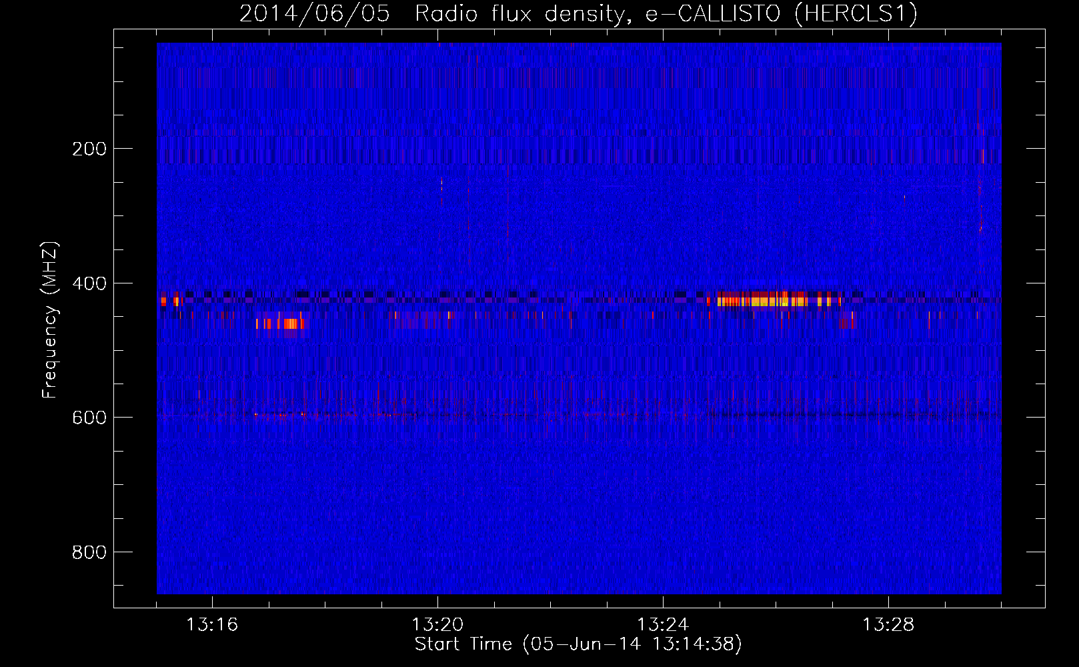Viewport: 1079px width, 667px height.
Task: Select the 400 frequency axis label
Action: (x=89, y=283)
